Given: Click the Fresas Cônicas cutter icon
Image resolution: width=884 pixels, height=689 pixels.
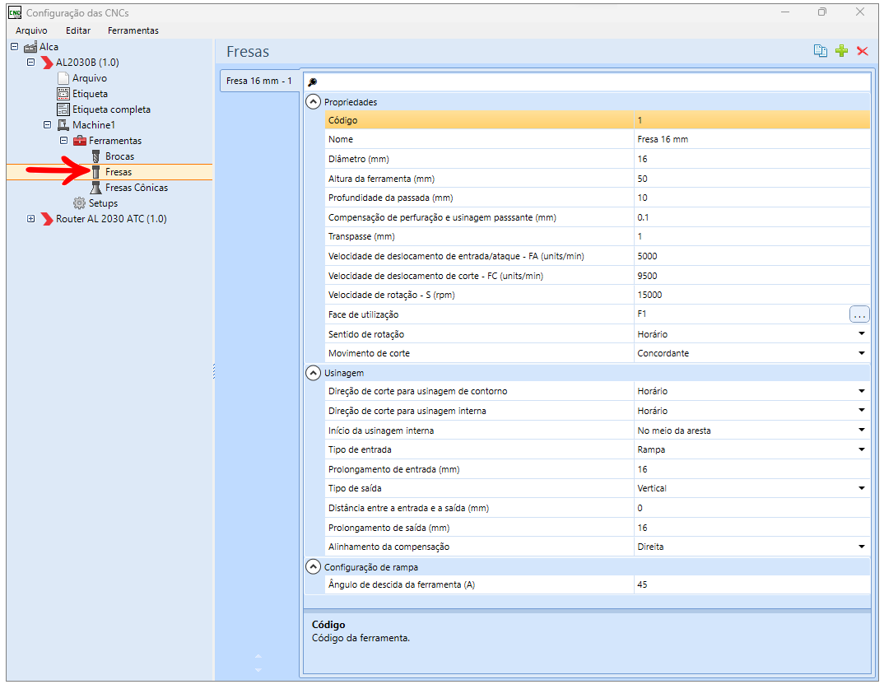Looking at the screenshot, I should click(x=95, y=188).
